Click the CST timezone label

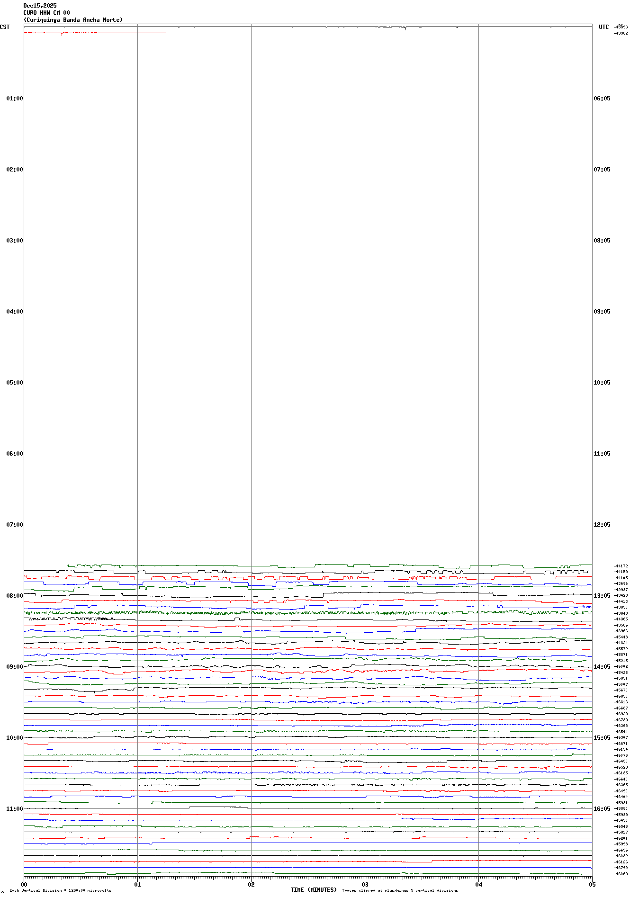click(x=5, y=27)
